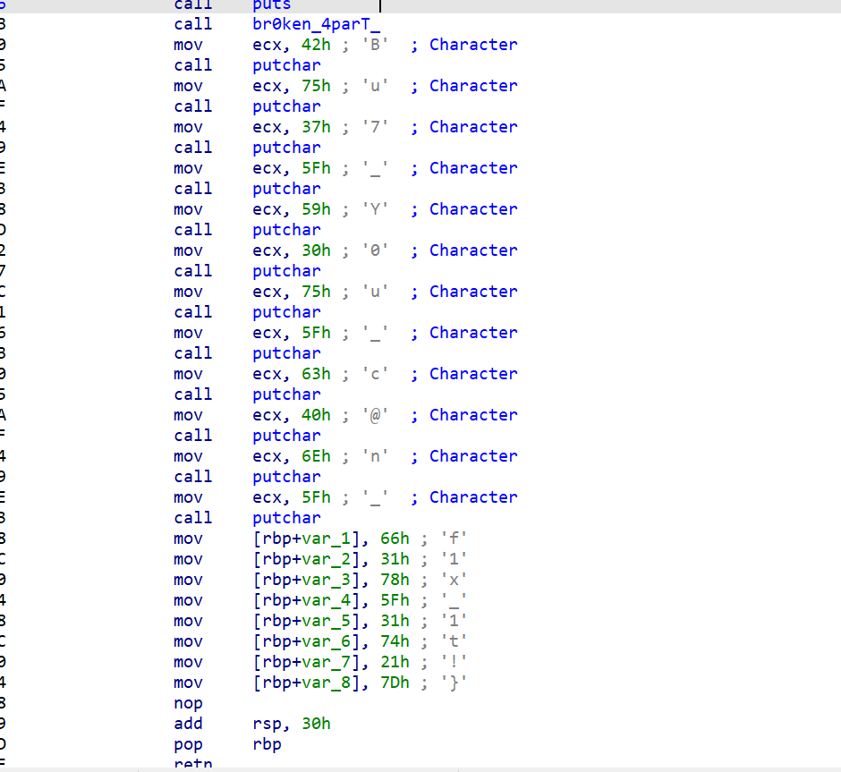Click the 37h hex value
Screen dimensions: 841x772
(x=315, y=127)
